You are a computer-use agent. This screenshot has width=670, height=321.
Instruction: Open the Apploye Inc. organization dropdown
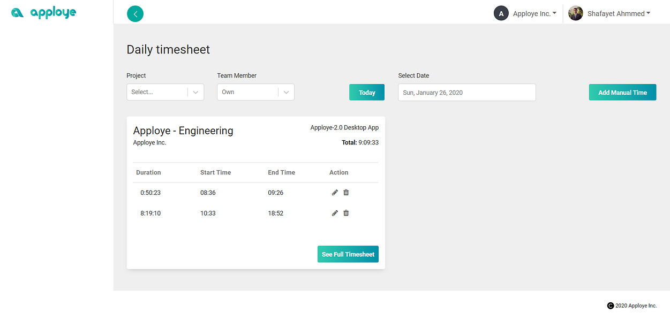[535, 13]
